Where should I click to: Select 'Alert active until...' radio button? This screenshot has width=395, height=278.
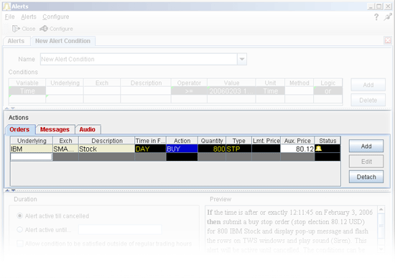point(19,230)
